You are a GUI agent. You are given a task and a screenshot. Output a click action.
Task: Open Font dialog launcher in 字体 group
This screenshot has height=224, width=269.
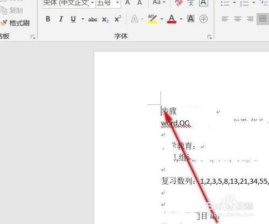[x=209, y=37]
